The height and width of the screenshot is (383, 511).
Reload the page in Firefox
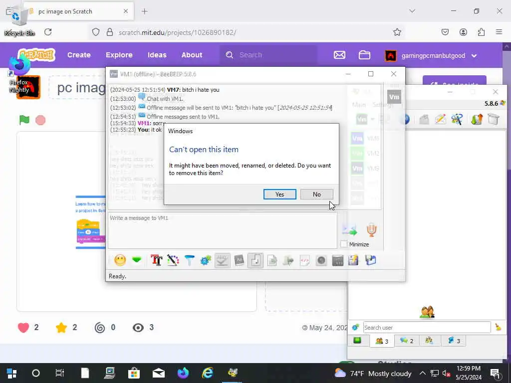[48, 32]
